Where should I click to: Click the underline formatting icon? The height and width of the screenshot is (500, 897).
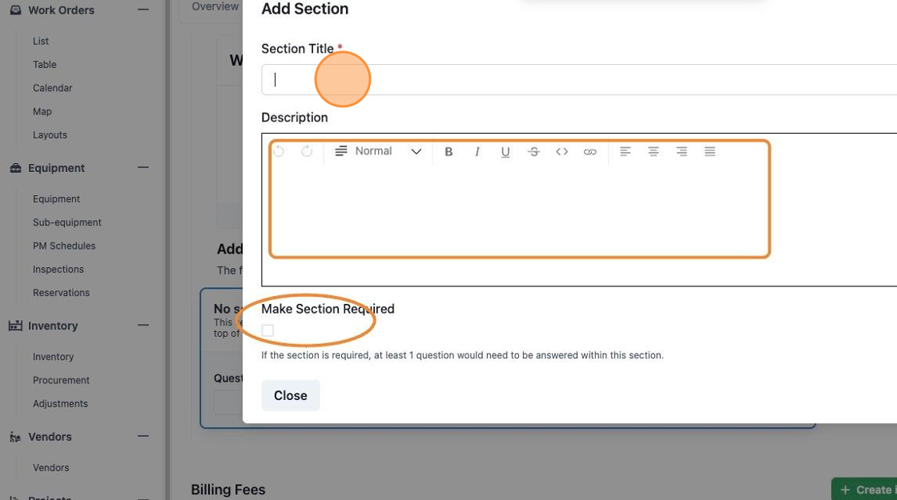(x=505, y=151)
